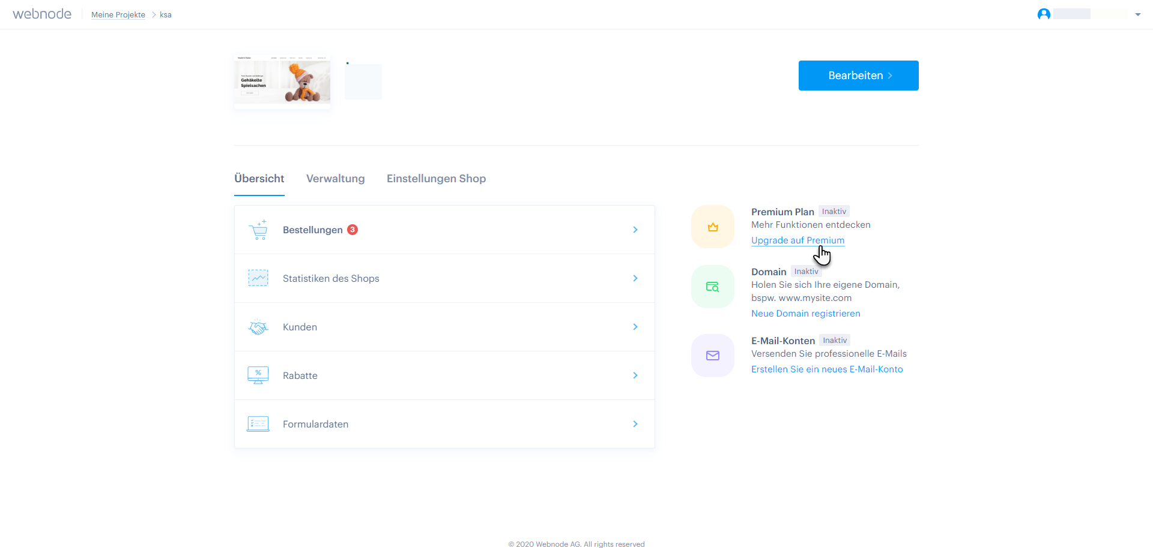Expand the Bestellungen row chevron
Image resolution: width=1153 pixels, height=548 pixels.
click(x=635, y=230)
